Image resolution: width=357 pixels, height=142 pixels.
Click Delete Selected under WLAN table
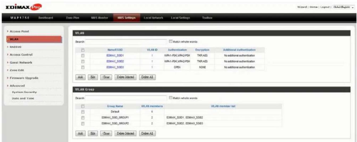125,78
